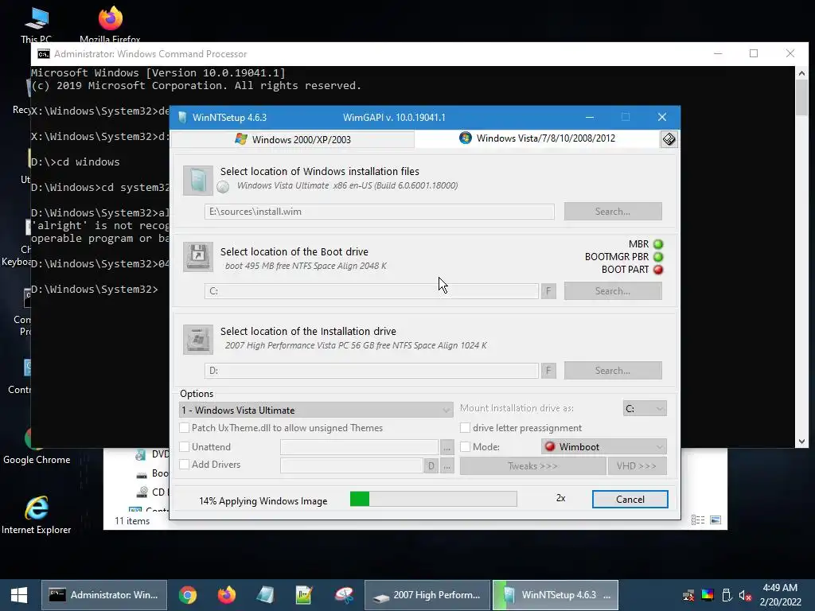Click the Add Drivers browse ellipsis button
The width and height of the screenshot is (815, 611).
point(447,466)
